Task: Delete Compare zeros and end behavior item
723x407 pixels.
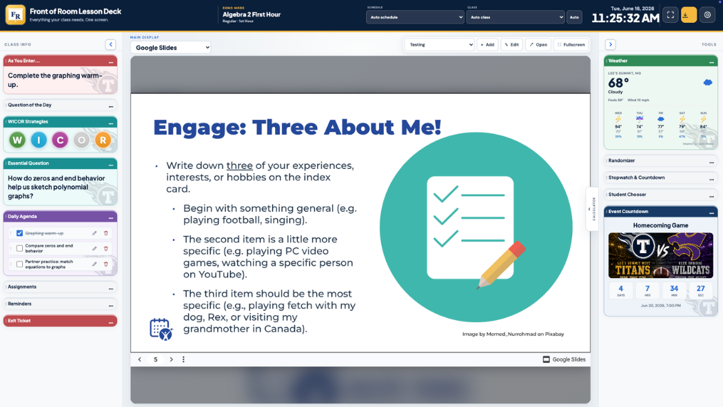Action: [x=105, y=248]
